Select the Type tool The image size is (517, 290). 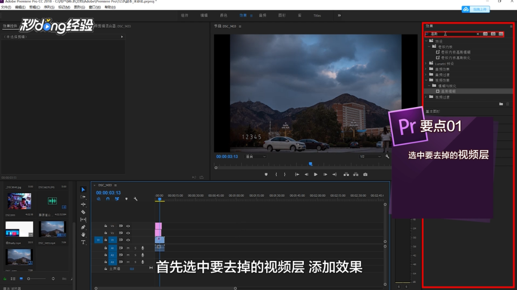click(x=83, y=242)
